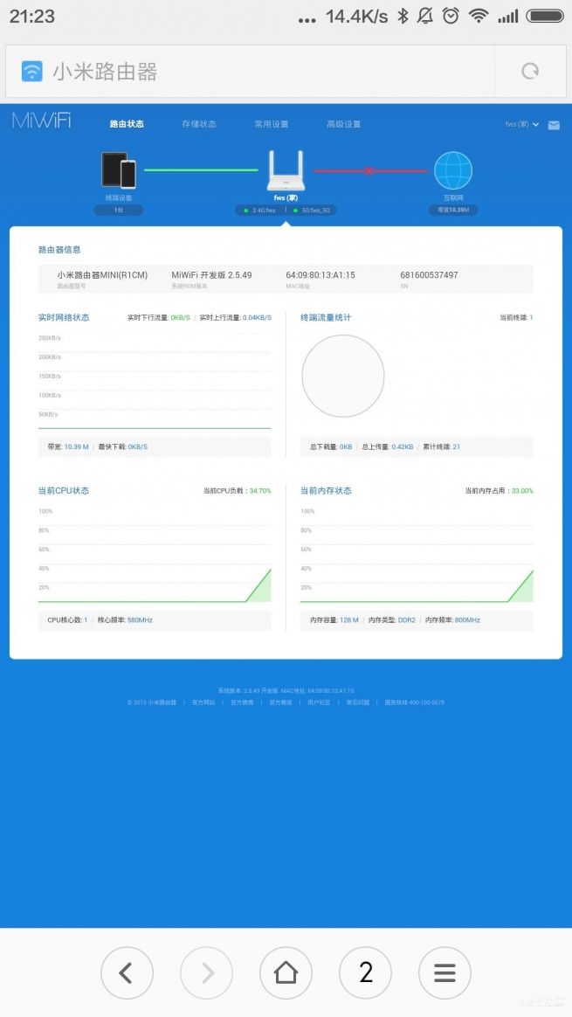Click the 当前内存状态 heading
The image size is (572, 1017).
point(326,490)
